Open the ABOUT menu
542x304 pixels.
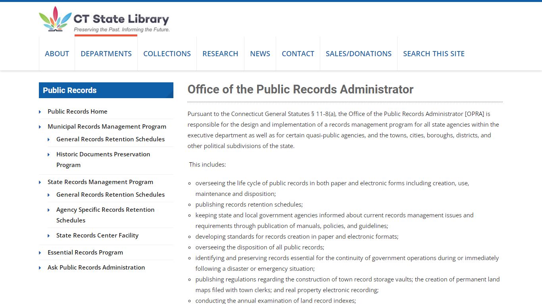point(57,53)
